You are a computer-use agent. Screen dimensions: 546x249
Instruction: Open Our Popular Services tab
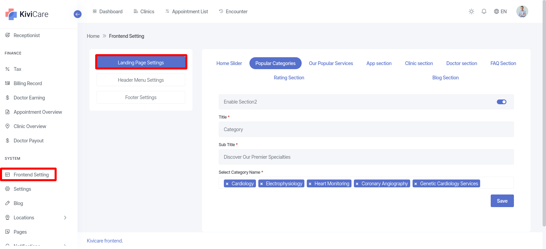331,63
